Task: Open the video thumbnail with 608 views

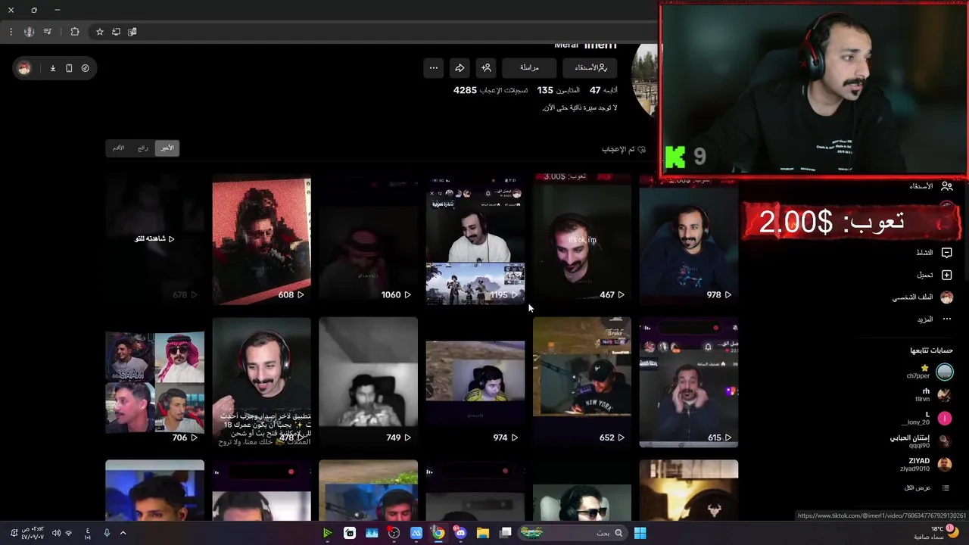Action: tap(261, 239)
